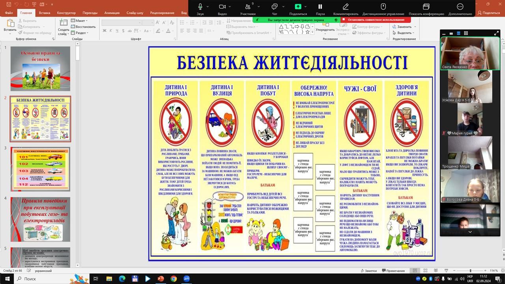
Task: Switch to the Анимация ribbon tab
Action: coord(112,13)
